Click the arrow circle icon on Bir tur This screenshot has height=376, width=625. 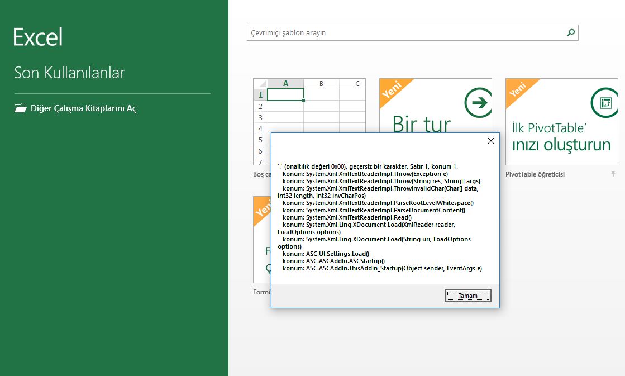coord(478,102)
